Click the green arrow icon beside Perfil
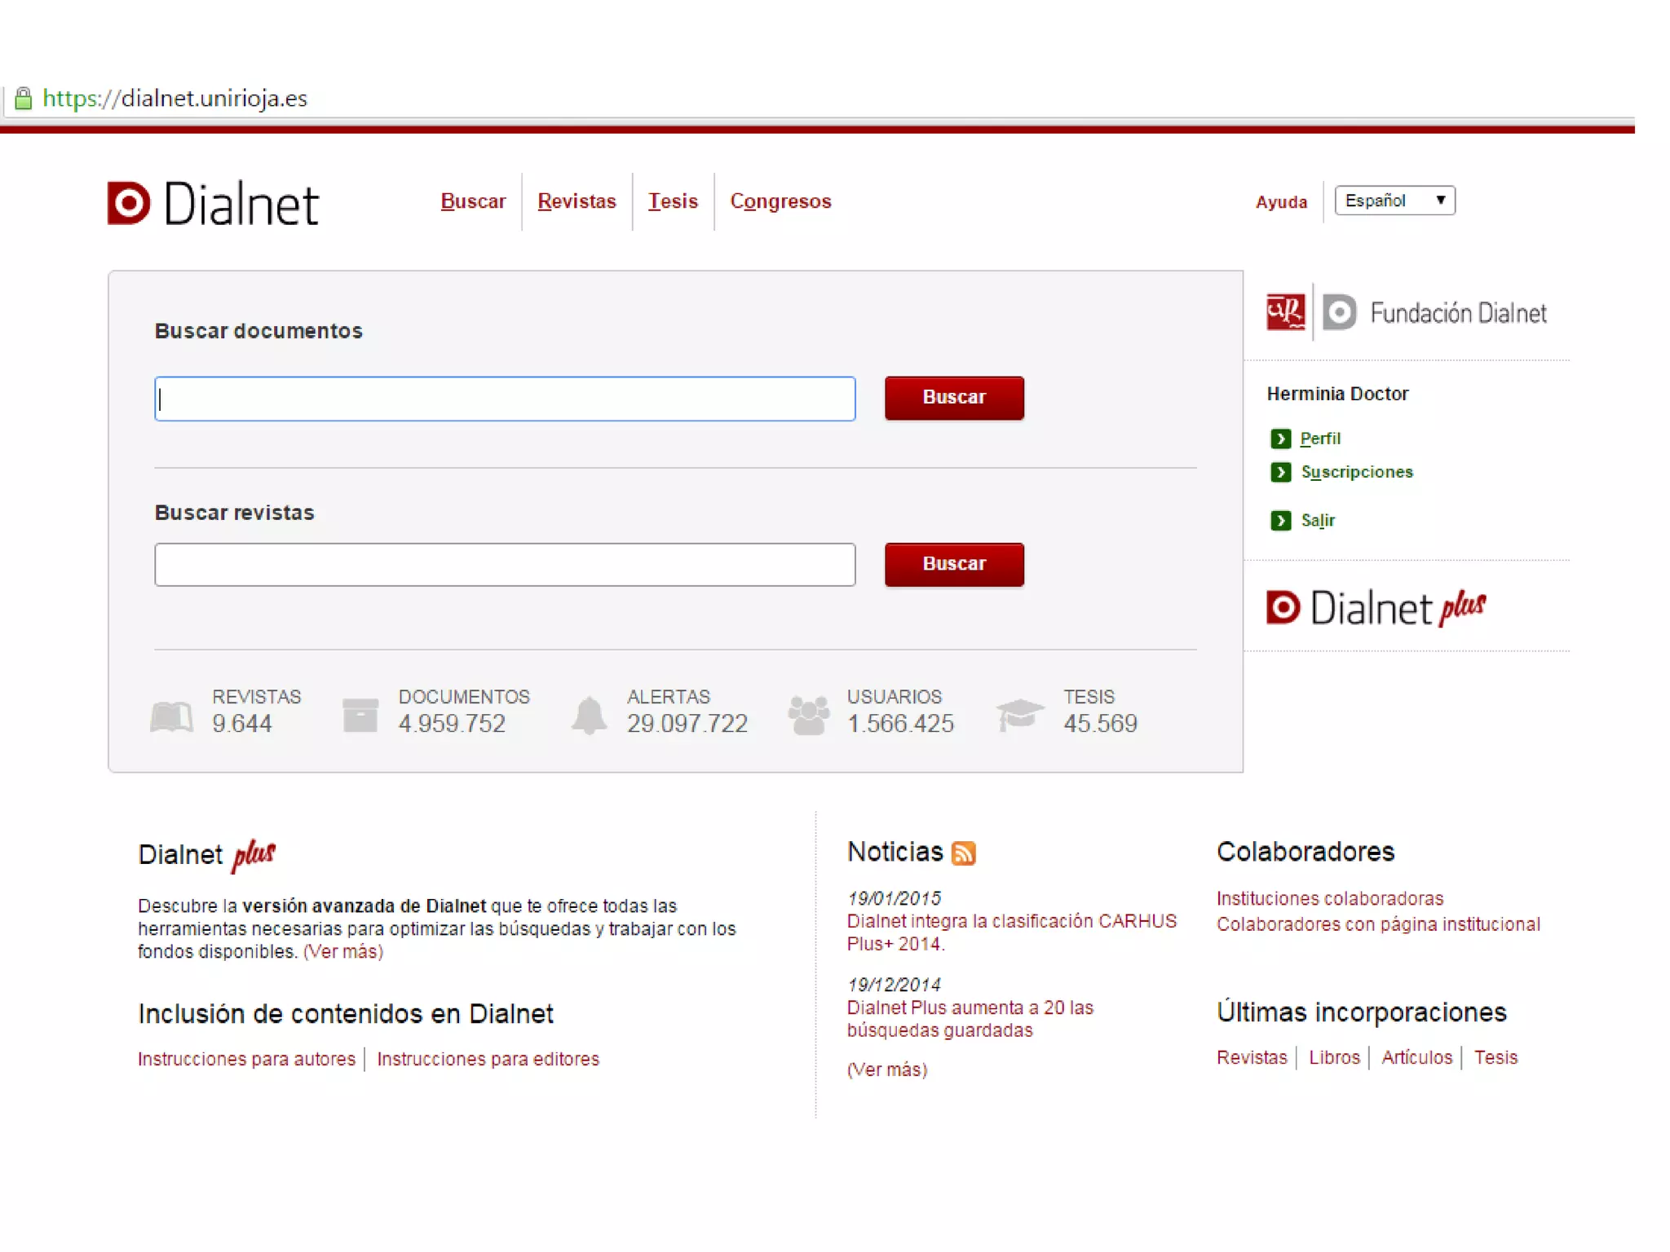 pos(1280,439)
